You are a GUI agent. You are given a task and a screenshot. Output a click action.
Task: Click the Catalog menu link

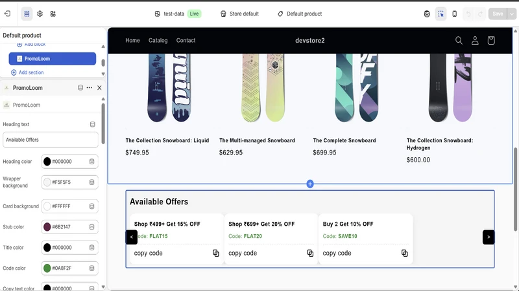click(x=158, y=40)
